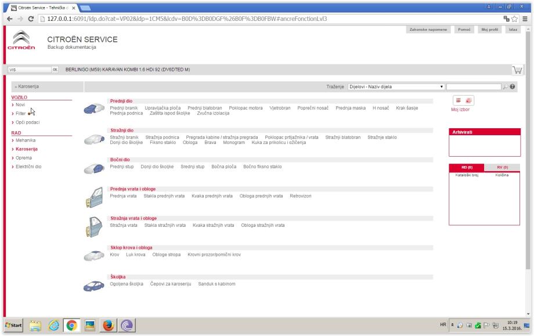Screen dimensions: 534x336
Task: Expand Filter in Vozilo menu
Action: [x=20, y=114]
